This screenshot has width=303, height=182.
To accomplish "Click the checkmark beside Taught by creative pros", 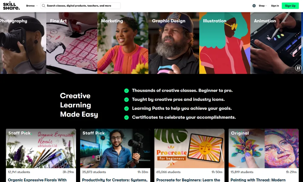I will tap(127, 99).
